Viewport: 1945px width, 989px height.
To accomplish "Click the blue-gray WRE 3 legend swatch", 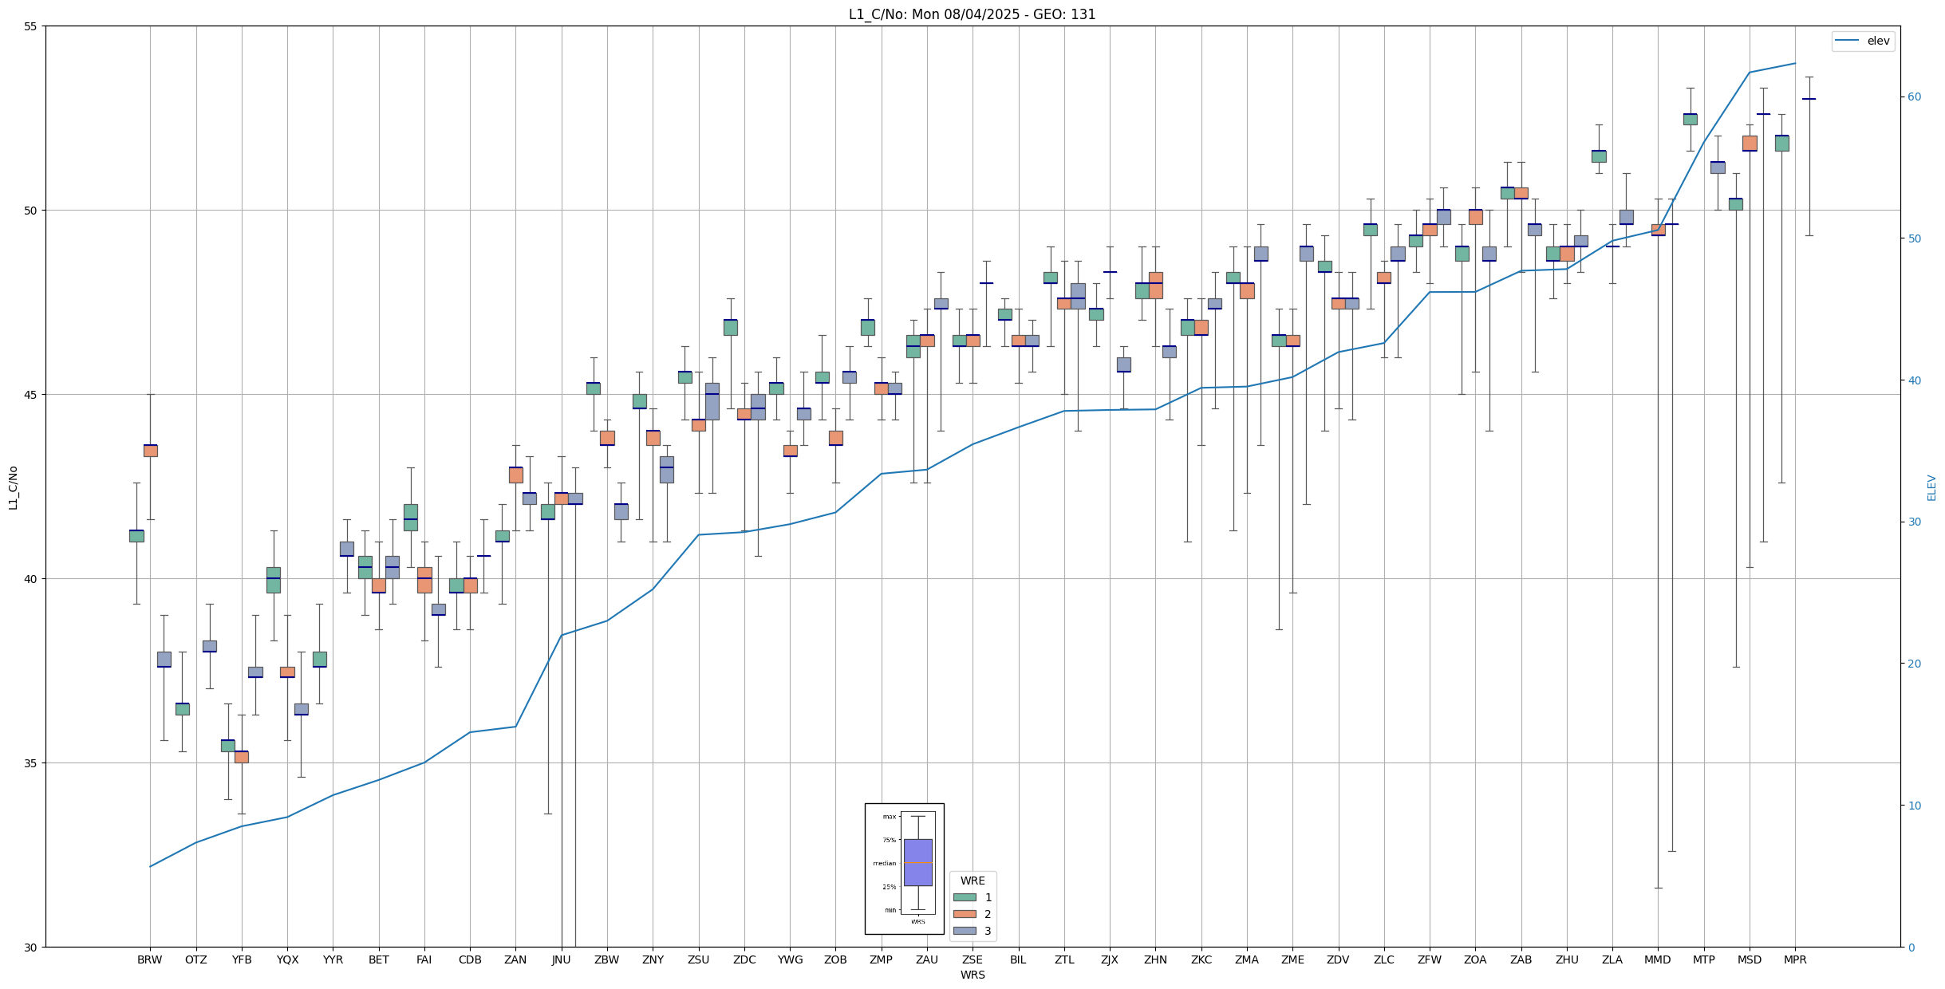I will (965, 931).
